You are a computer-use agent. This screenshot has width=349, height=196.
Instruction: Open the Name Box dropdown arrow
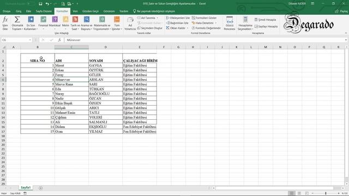tap(30, 40)
